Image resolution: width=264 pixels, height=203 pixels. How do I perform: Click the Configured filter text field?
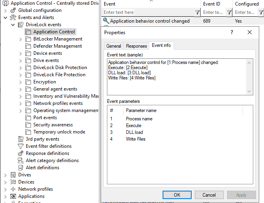pyautogui.click(x=246, y=12)
